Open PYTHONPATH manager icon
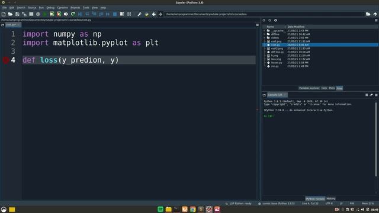The image size is (379, 213). coord(146,14)
